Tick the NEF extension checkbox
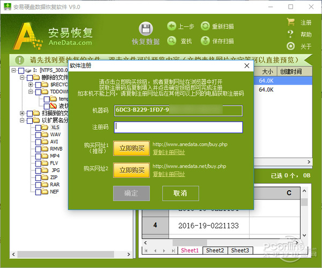 [38, 192]
